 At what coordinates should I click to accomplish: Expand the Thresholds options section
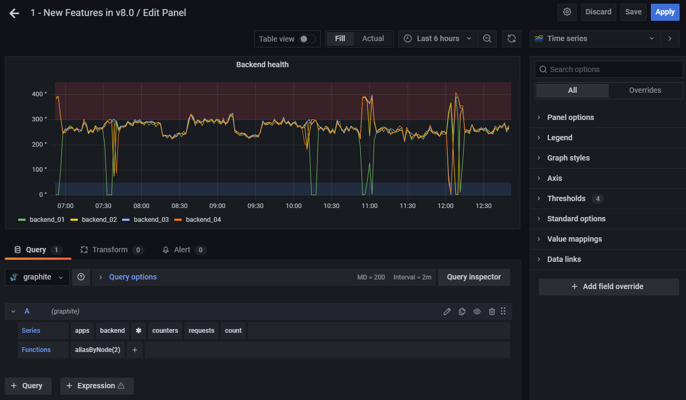tap(567, 198)
